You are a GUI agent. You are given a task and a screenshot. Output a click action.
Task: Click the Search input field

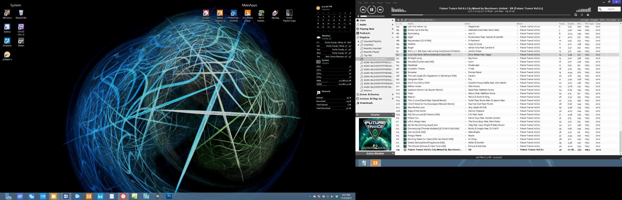pos(611,9)
